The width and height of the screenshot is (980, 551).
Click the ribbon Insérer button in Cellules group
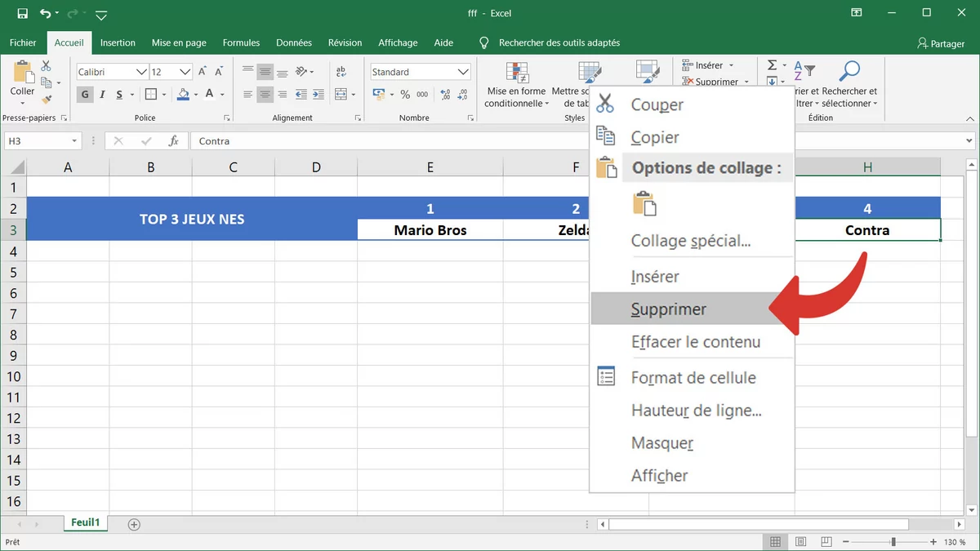click(x=709, y=65)
